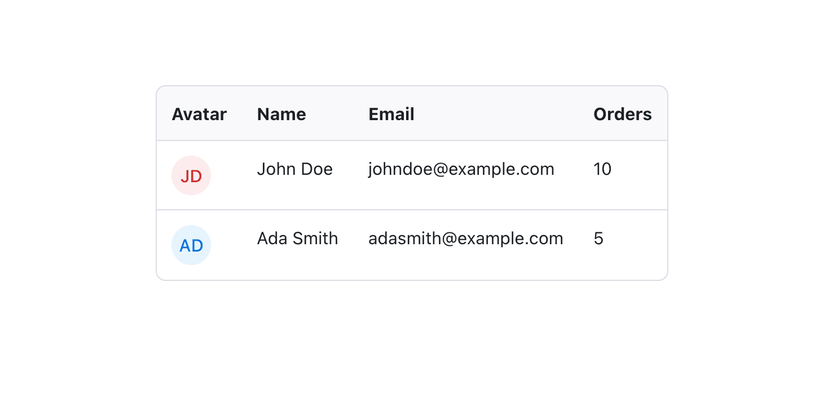Viewport: 828px width, 414px height.
Task: Select the Ada Smith name cell
Action: pos(297,239)
